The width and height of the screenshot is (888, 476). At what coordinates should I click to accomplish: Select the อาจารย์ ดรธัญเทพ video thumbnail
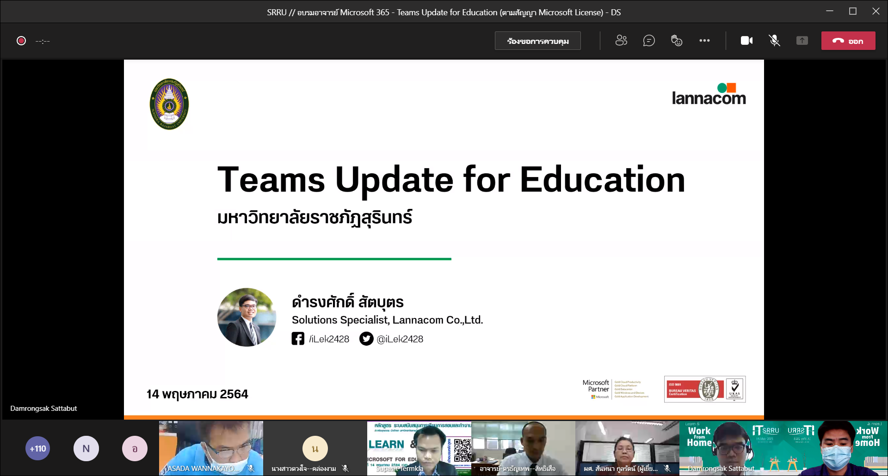tap(523, 447)
